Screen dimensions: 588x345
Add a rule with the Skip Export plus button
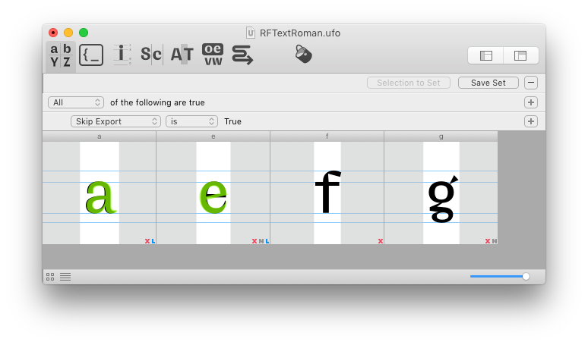tap(531, 121)
